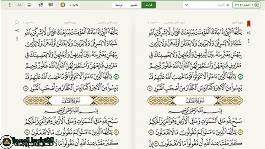
Task: Switch to the ترجمة tab
Action: pyautogui.click(x=119, y=5)
